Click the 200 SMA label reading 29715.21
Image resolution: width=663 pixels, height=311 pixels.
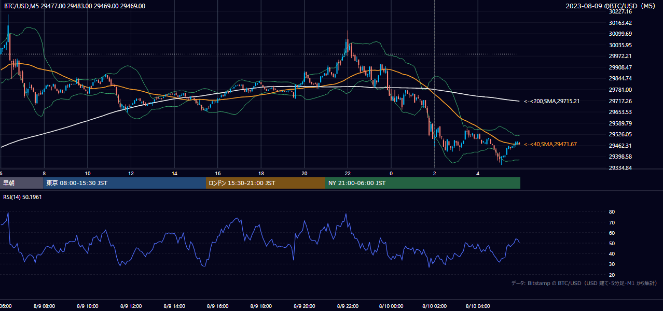click(551, 101)
